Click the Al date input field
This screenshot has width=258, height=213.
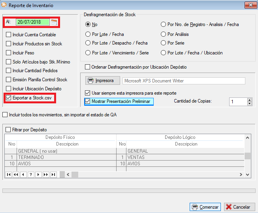(32, 22)
